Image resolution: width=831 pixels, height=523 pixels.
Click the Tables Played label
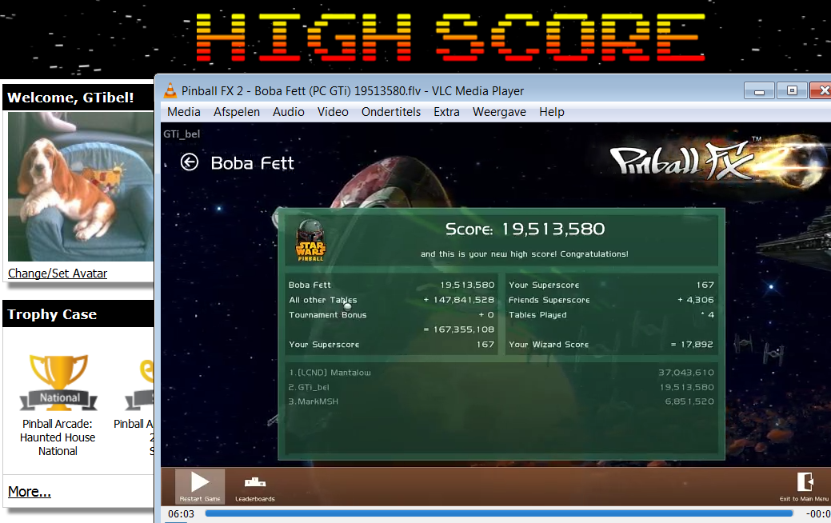click(537, 315)
